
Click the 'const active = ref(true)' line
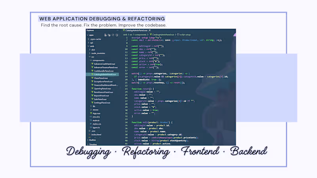click(x=147, y=64)
